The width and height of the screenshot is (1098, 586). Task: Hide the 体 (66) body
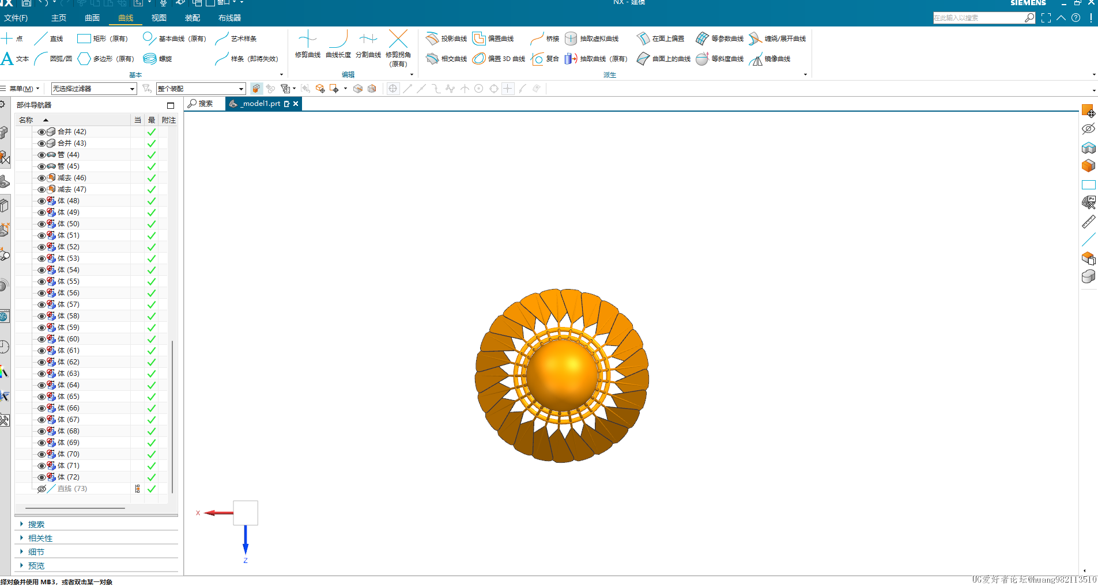pos(41,408)
